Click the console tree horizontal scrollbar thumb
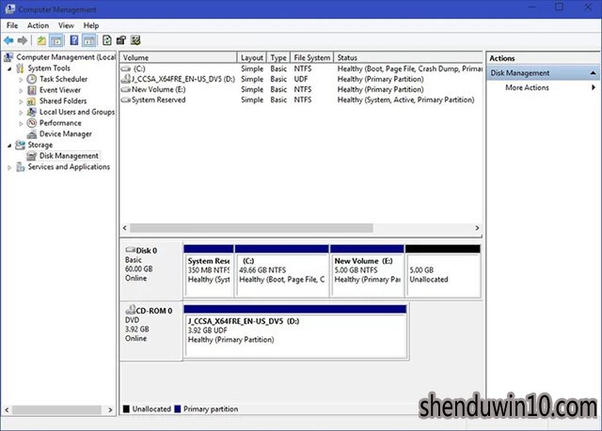This screenshot has width=602, height=431. pos(56,410)
